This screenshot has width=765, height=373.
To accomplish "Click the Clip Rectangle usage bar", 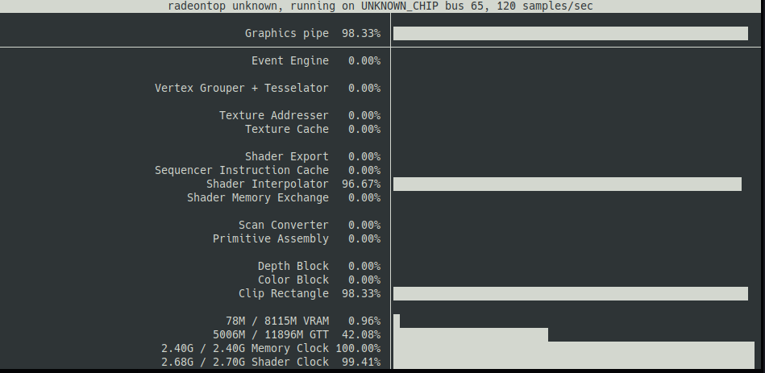I will coord(571,293).
